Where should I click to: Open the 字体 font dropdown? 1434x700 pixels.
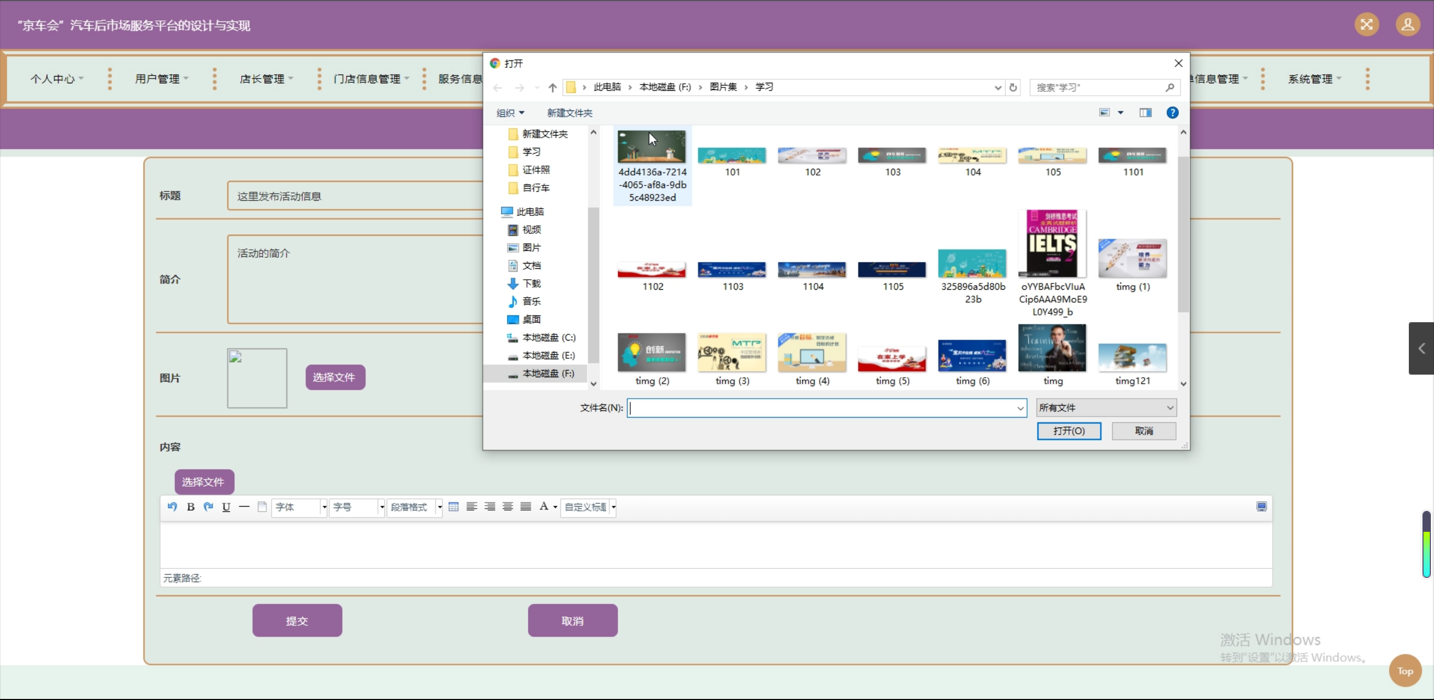click(299, 507)
